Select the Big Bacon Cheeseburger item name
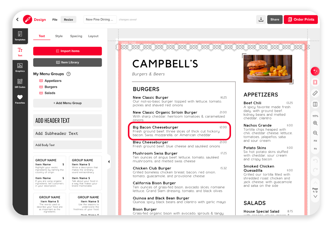 tap(155, 127)
